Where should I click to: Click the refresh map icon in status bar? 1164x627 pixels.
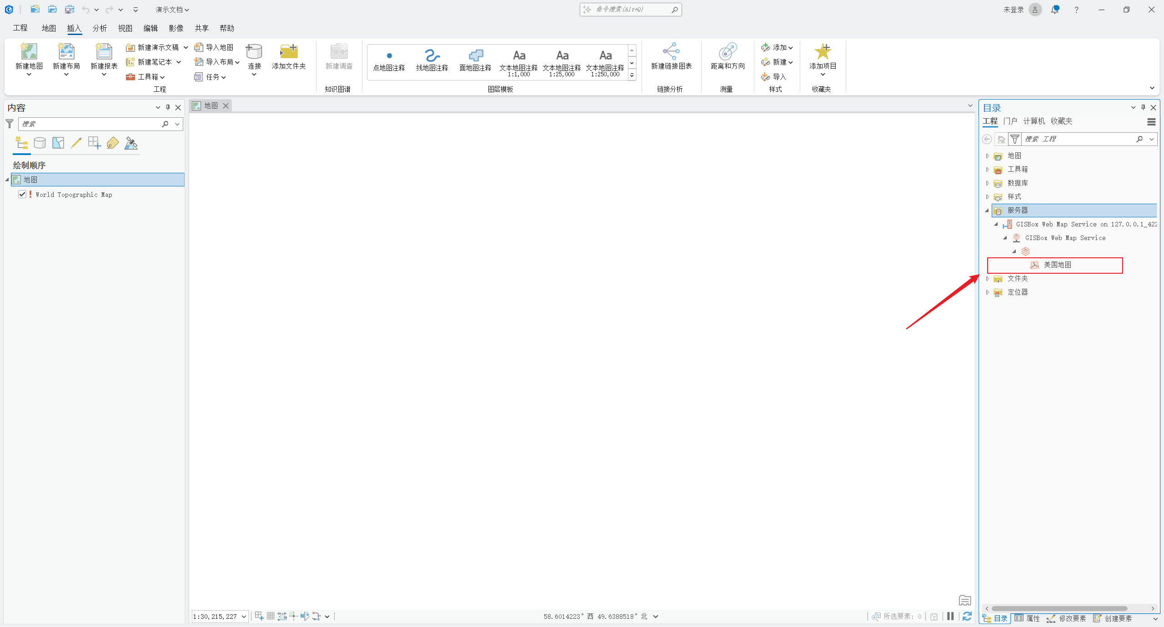967,616
